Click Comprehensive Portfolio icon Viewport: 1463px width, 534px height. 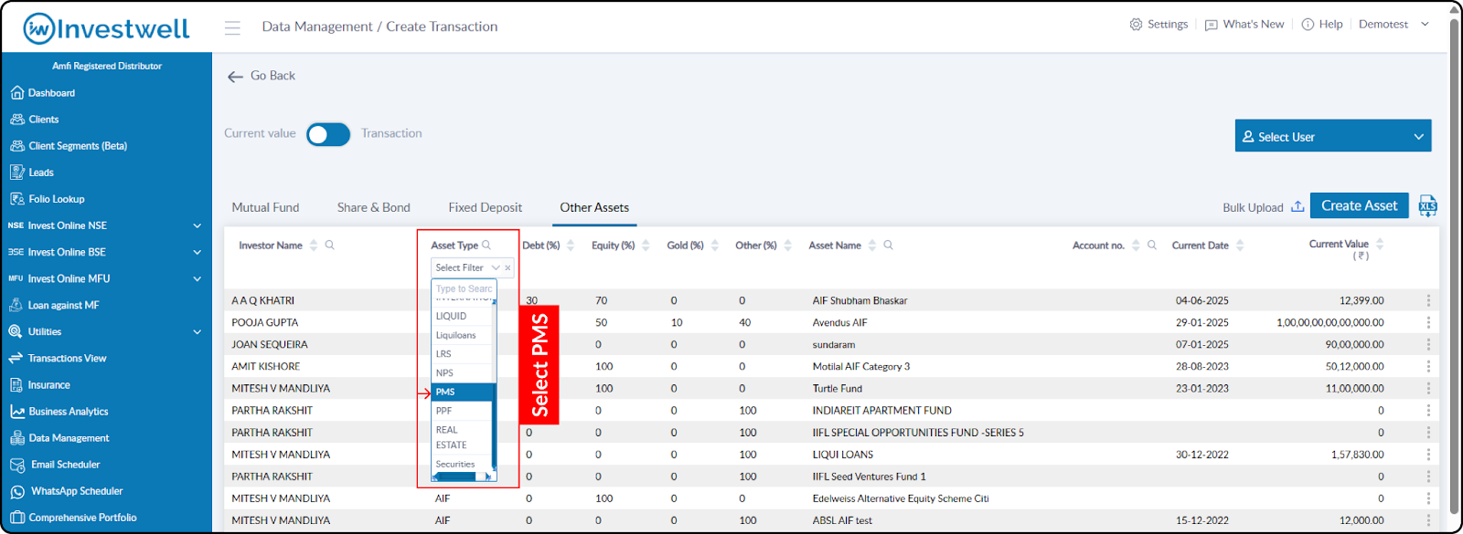coord(16,518)
